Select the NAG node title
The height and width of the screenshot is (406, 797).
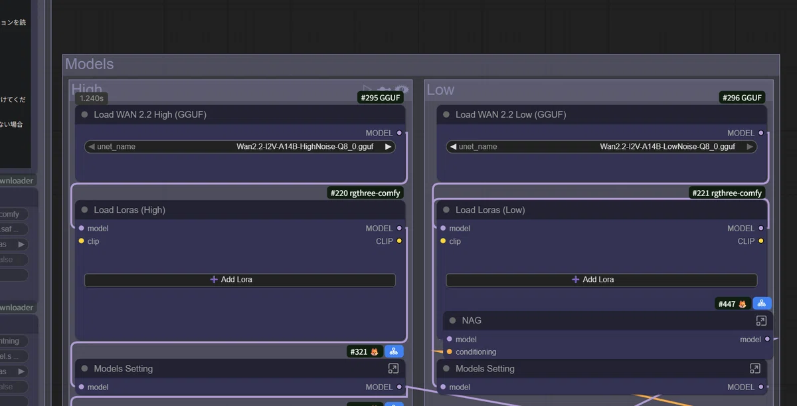[472, 320]
